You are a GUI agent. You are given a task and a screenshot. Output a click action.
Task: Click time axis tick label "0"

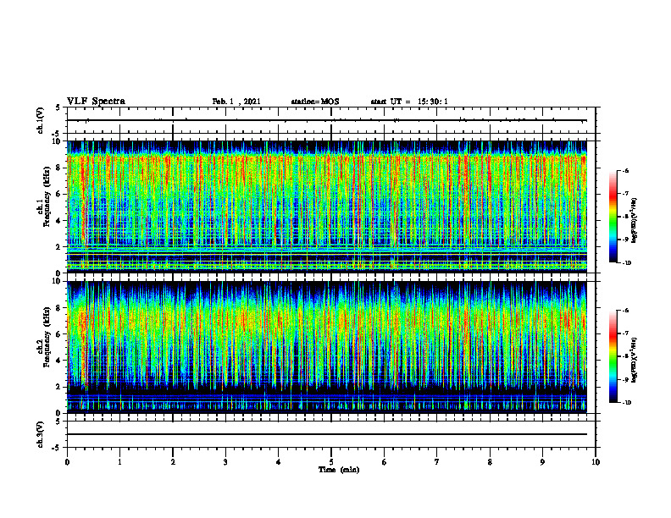67,462
